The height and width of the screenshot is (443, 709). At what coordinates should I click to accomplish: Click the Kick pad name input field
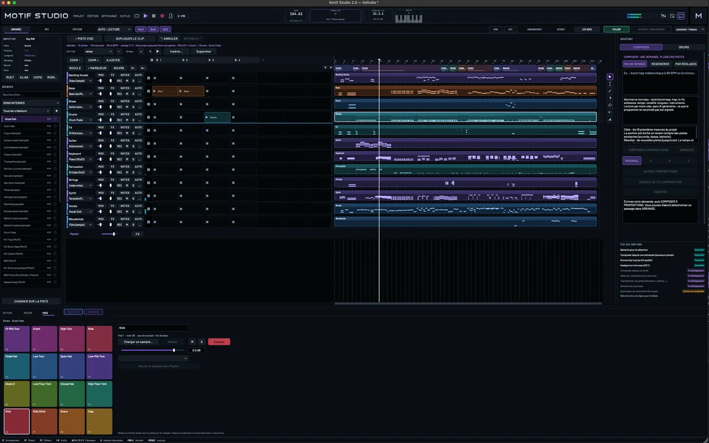coord(154,328)
